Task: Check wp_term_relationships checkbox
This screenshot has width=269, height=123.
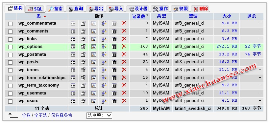Action: pos(11,78)
